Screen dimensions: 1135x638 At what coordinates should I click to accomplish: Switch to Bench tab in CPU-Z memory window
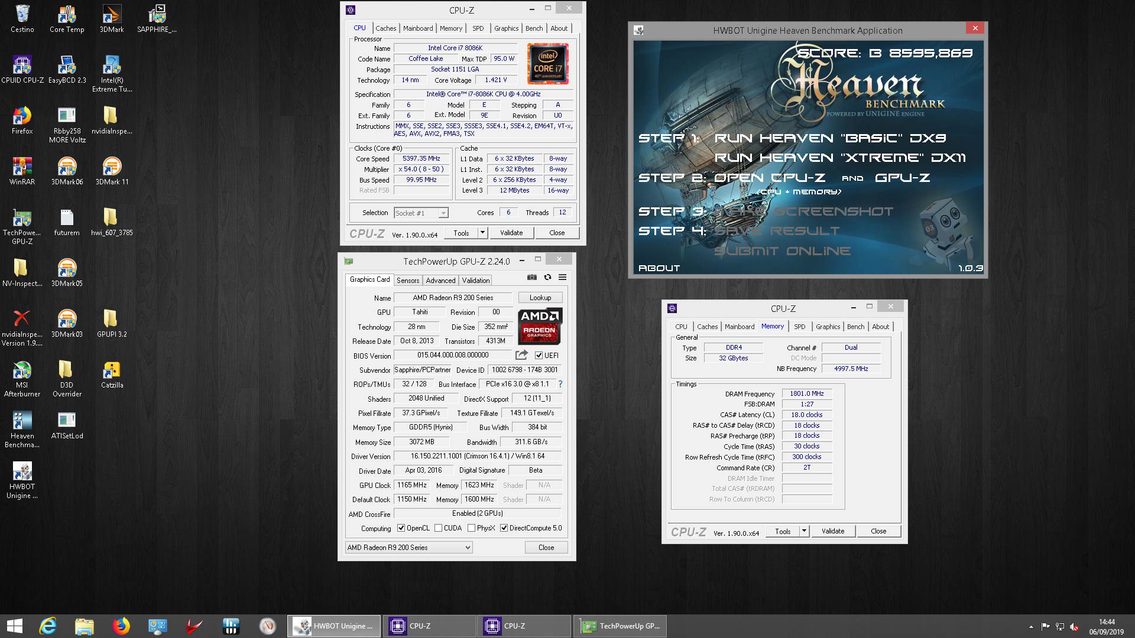pos(855,327)
